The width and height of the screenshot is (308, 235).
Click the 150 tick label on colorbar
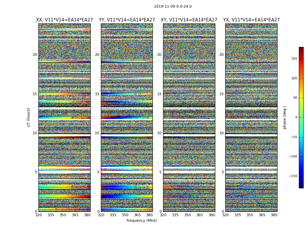tap(294, 58)
